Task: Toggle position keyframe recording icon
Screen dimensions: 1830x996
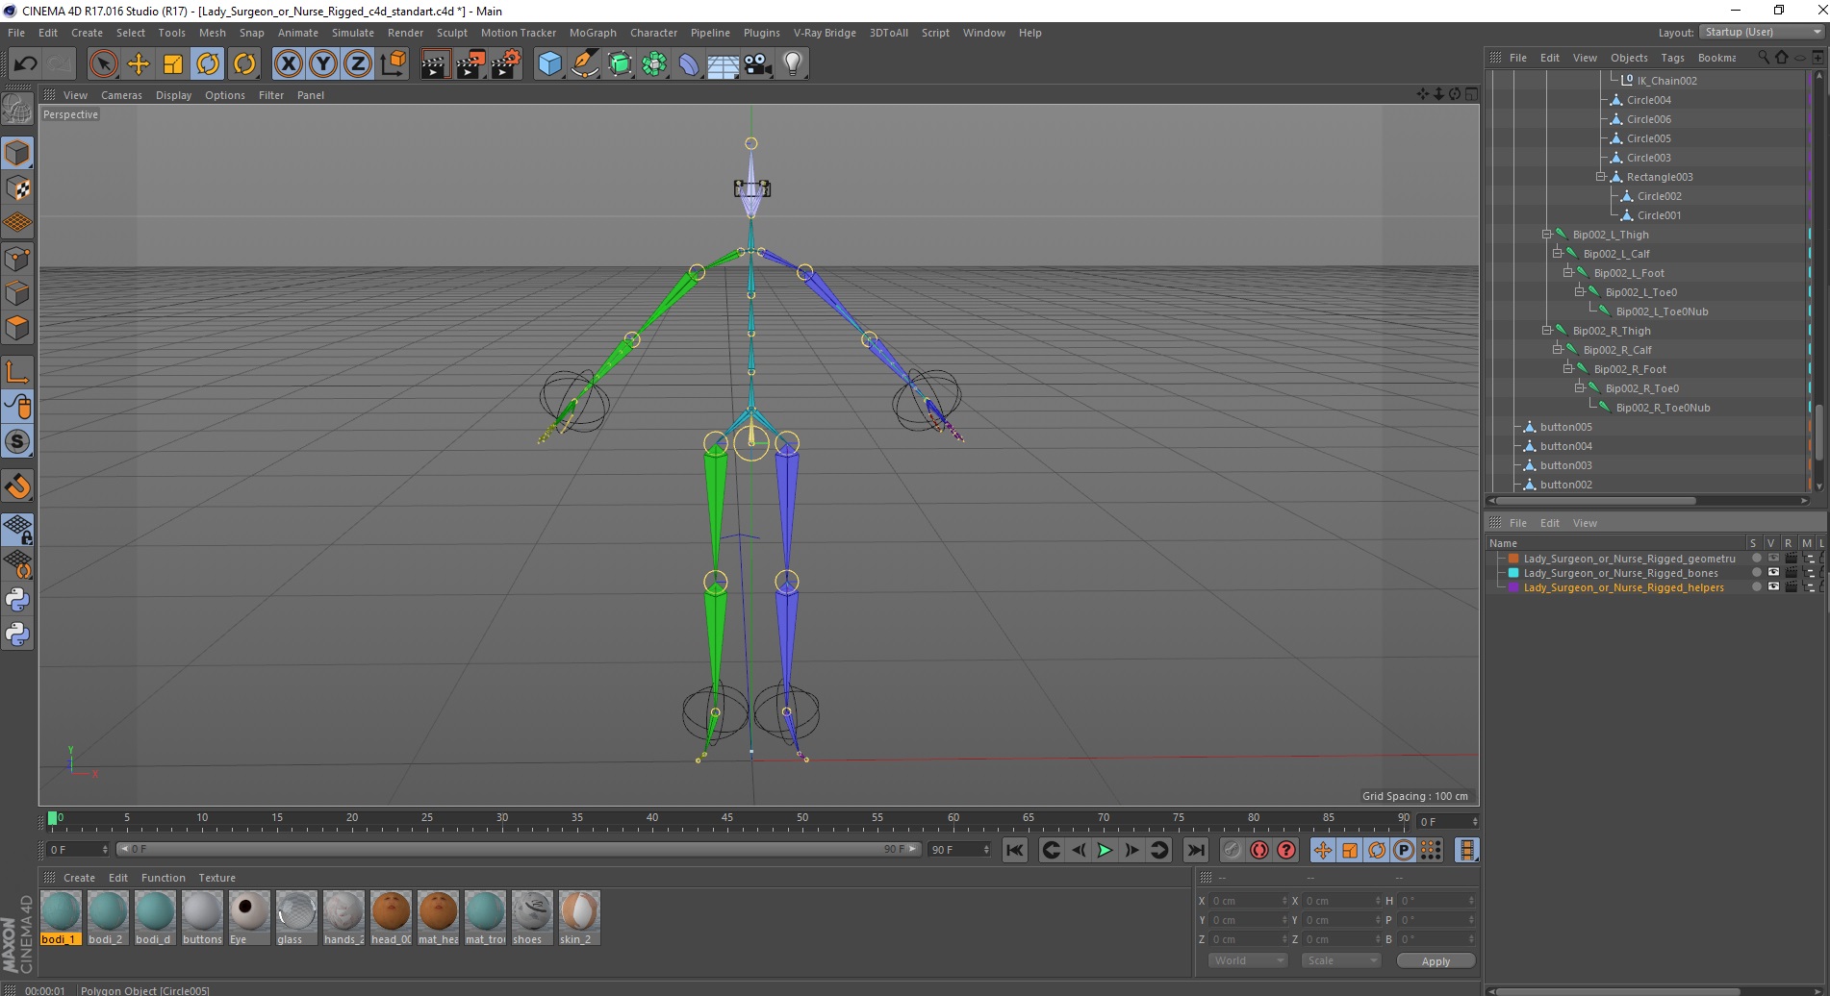Action: coord(1322,850)
